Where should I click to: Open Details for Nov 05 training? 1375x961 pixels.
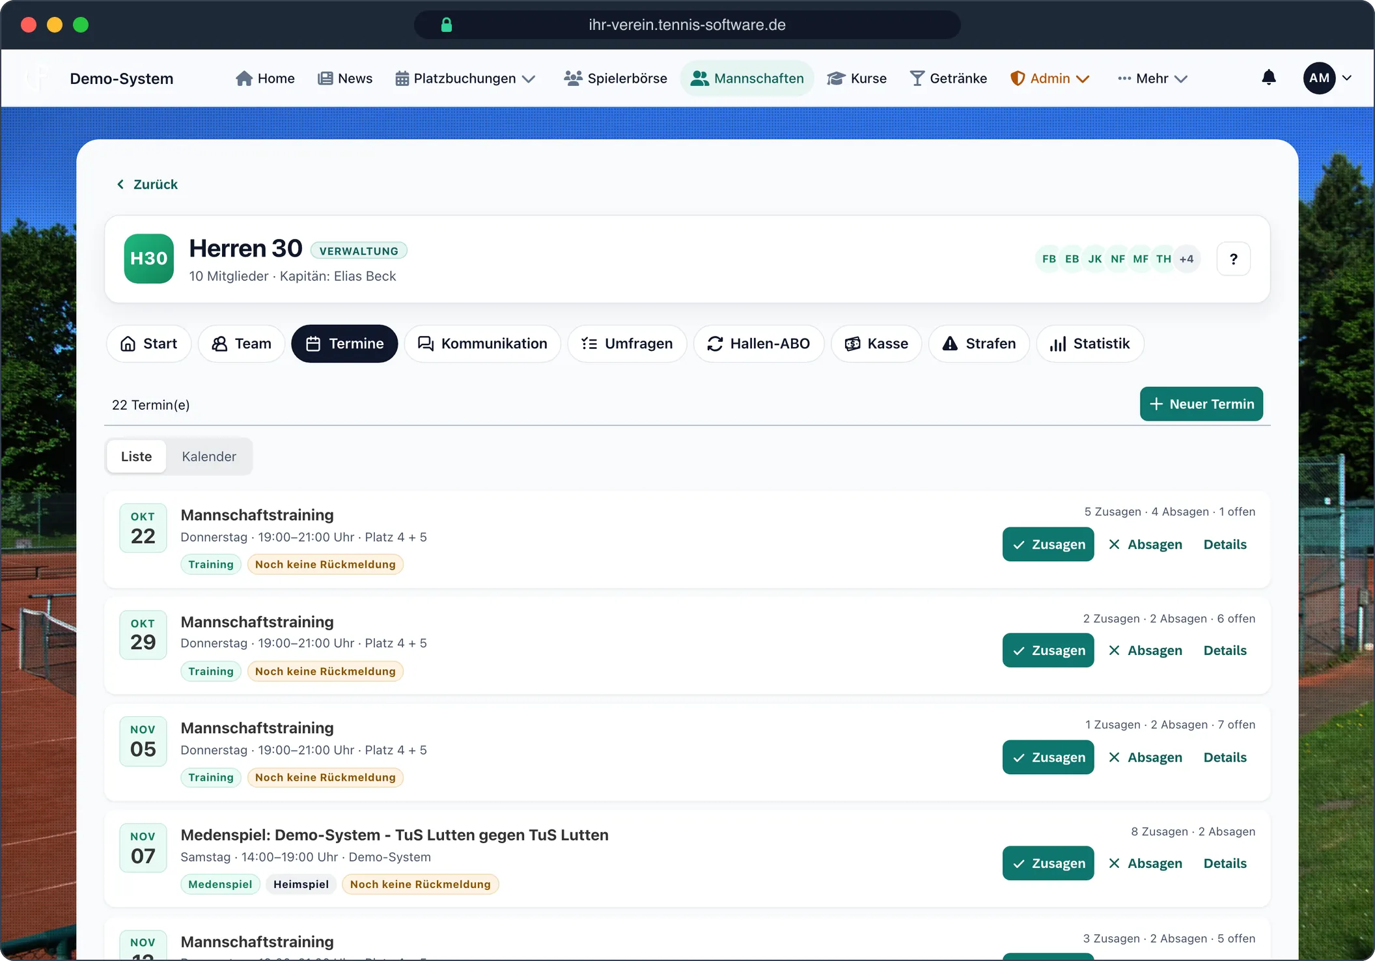[1225, 757]
